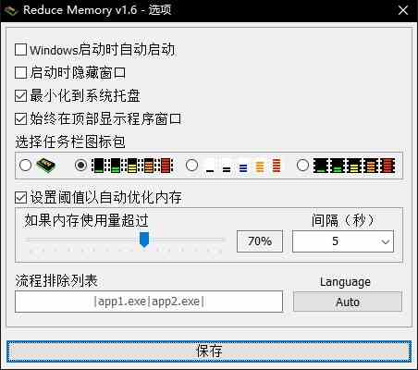Click the Reduce Memory title bar icon
The width and height of the screenshot is (418, 370).
[10, 11]
